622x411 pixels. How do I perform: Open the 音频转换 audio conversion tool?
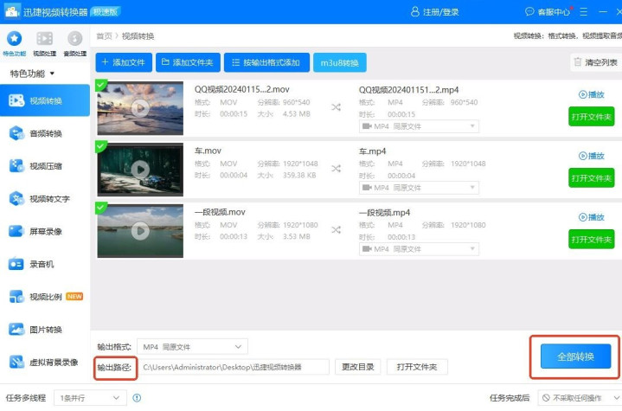[x=45, y=133]
